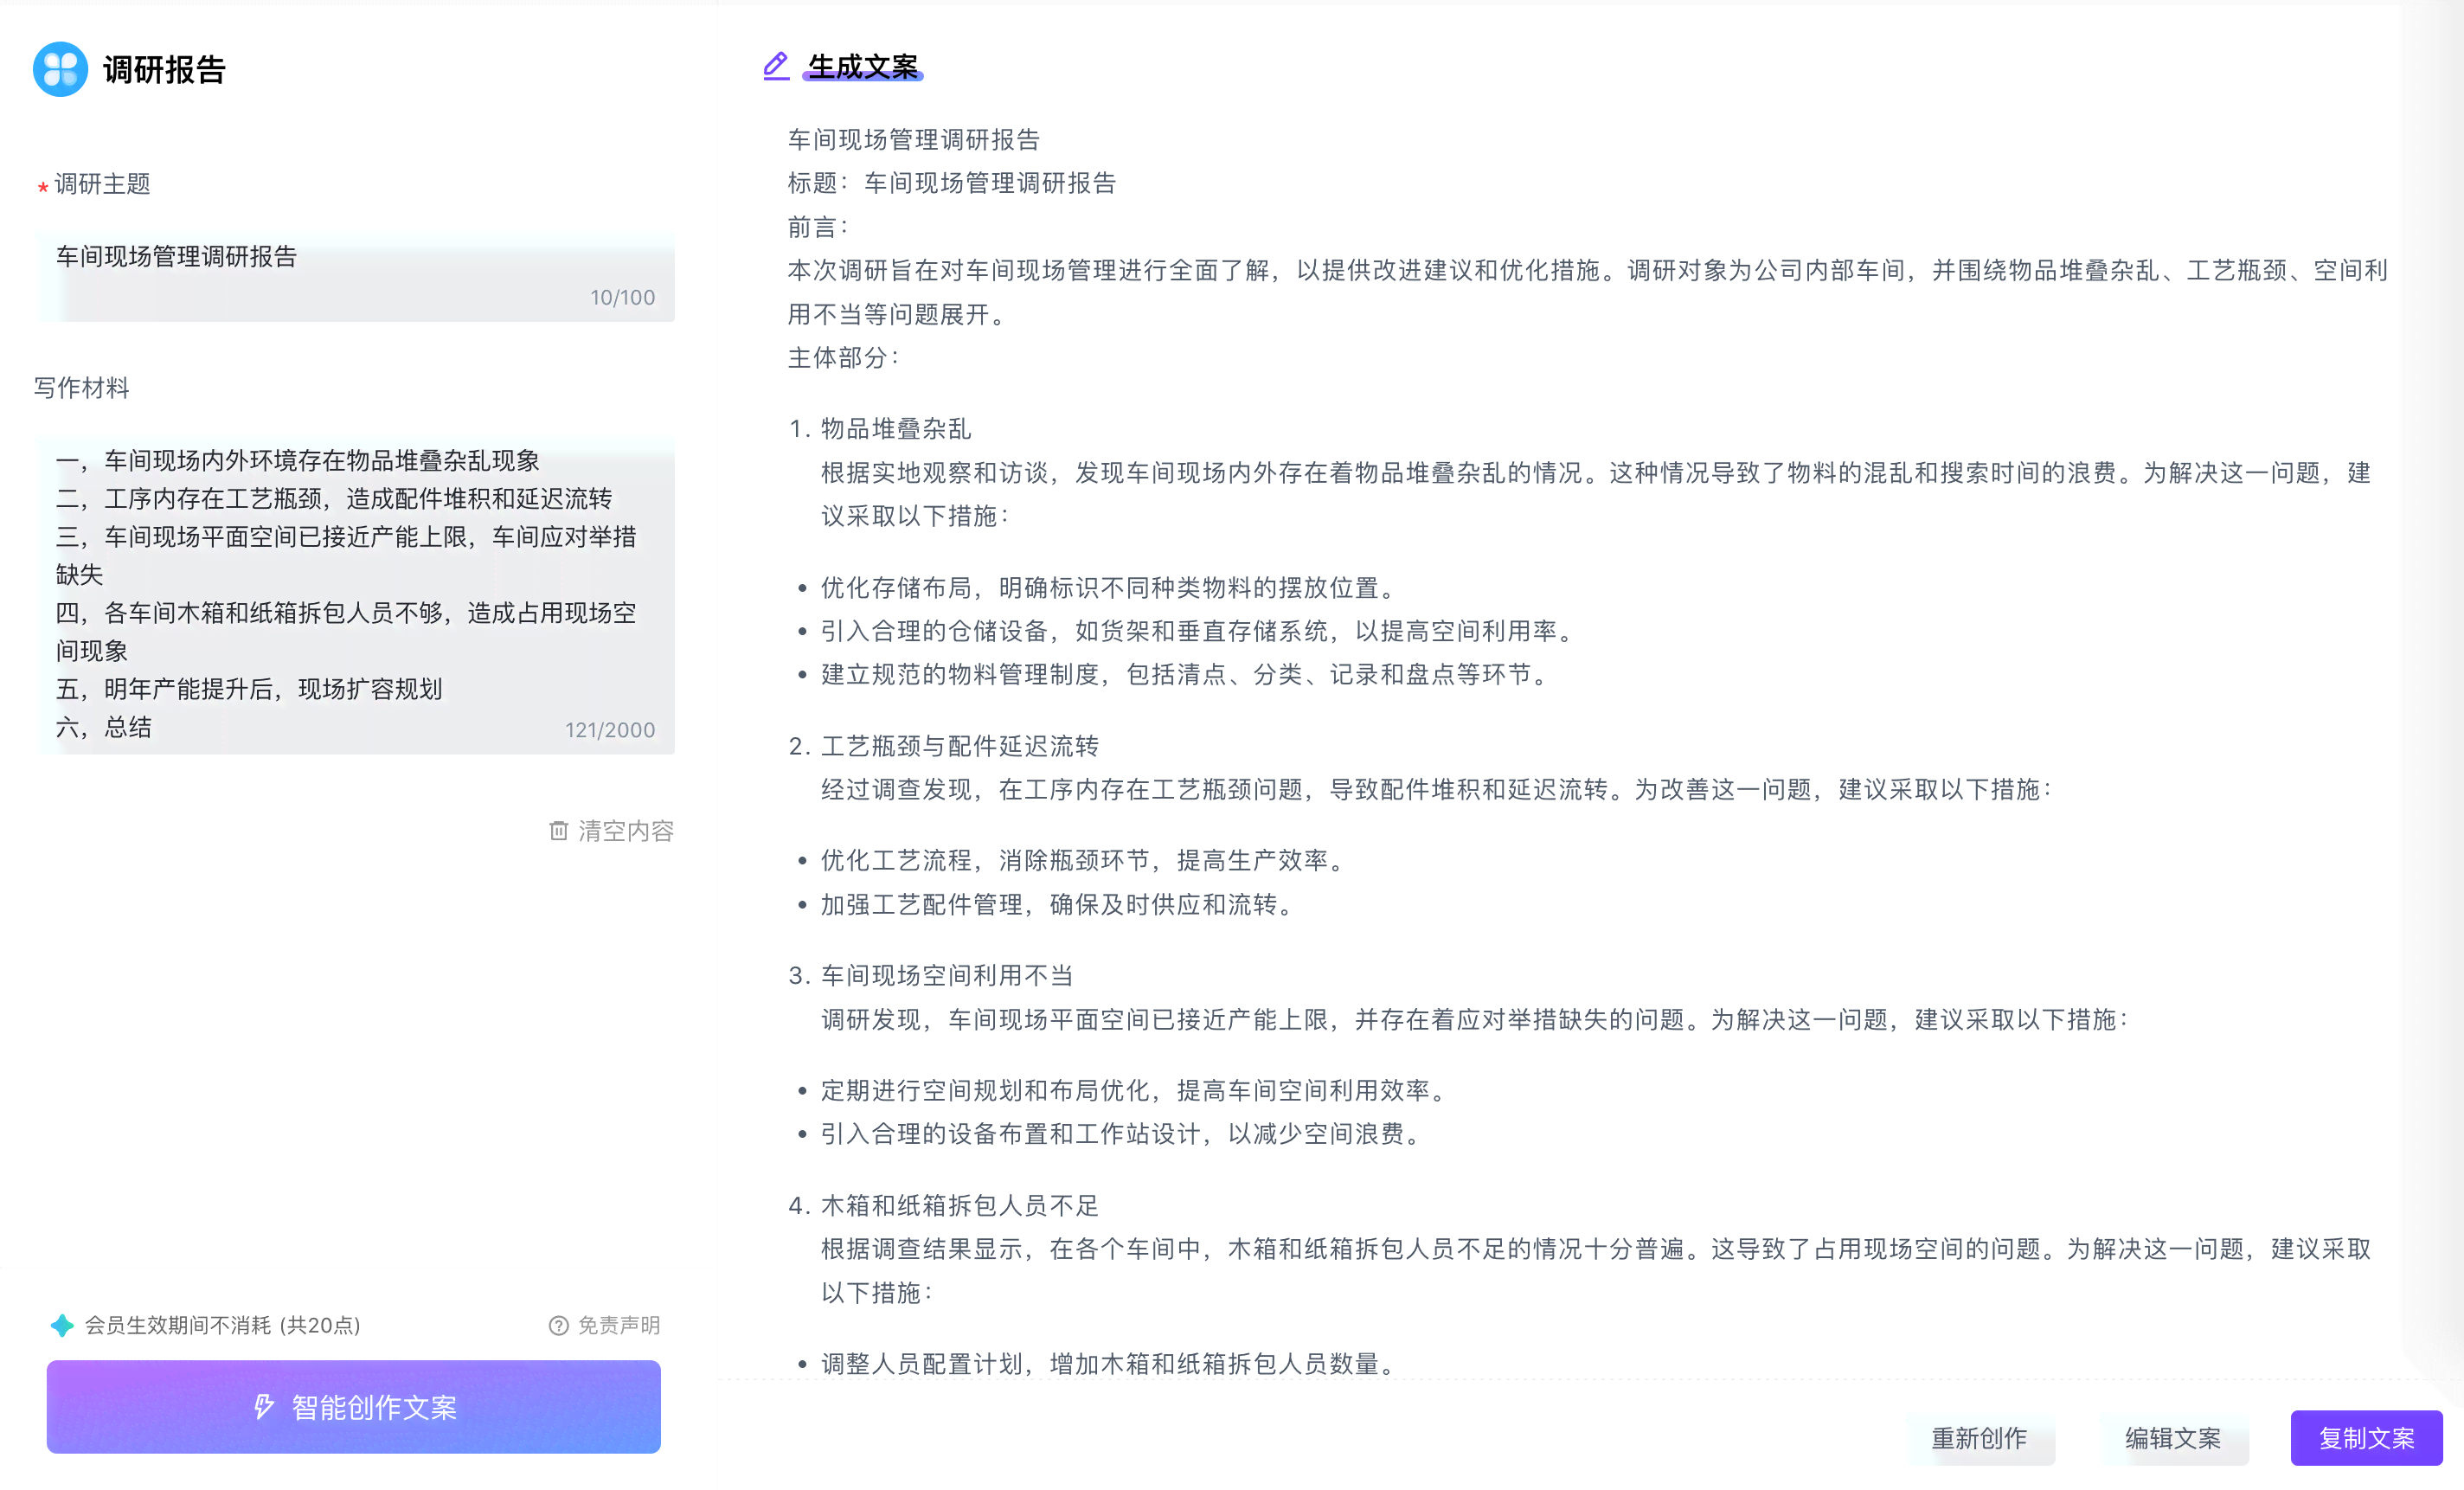This screenshot has width=2464, height=1490.
Task: Click the pencil/edit icon near 生成文案
Action: pyautogui.click(x=773, y=67)
